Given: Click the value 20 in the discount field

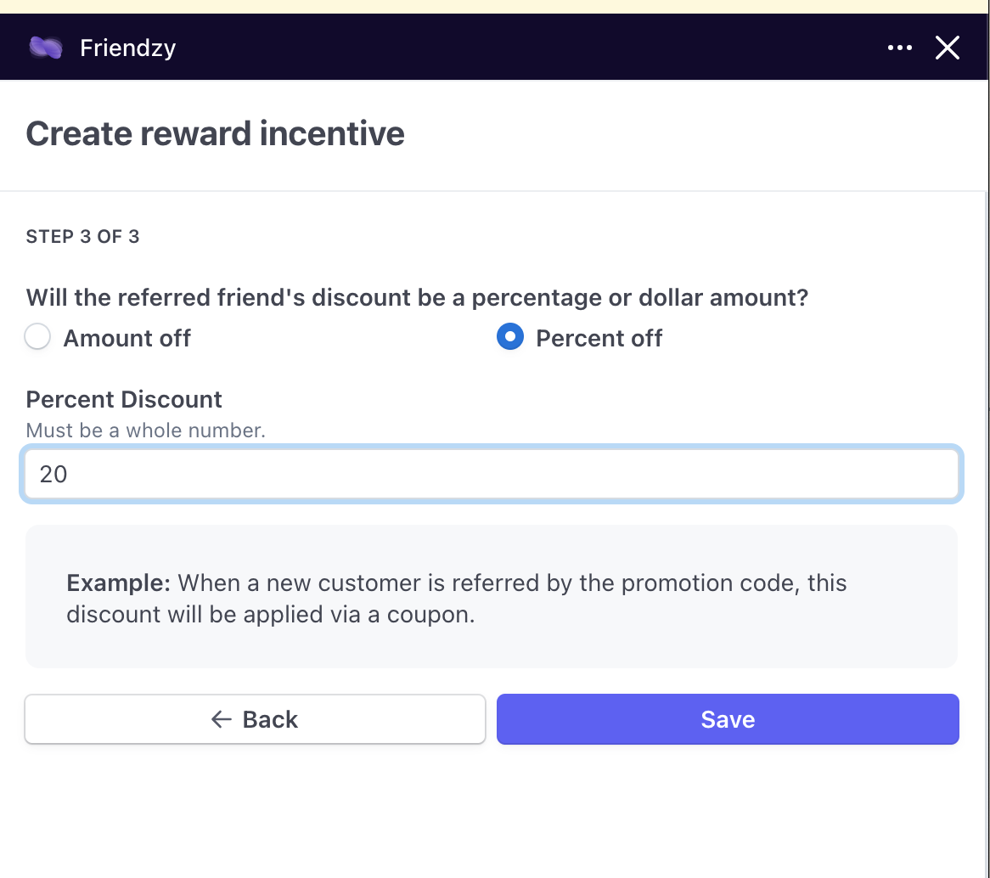Looking at the screenshot, I should pyautogui.click(x=53, y=474).
